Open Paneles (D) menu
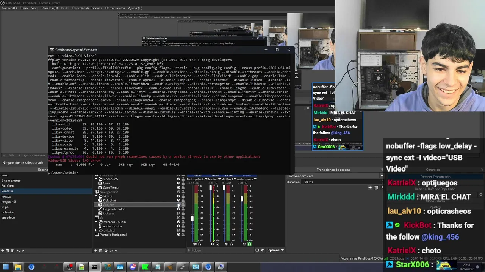485x272 pixels. pyautogui.click(x=50, y=8)
